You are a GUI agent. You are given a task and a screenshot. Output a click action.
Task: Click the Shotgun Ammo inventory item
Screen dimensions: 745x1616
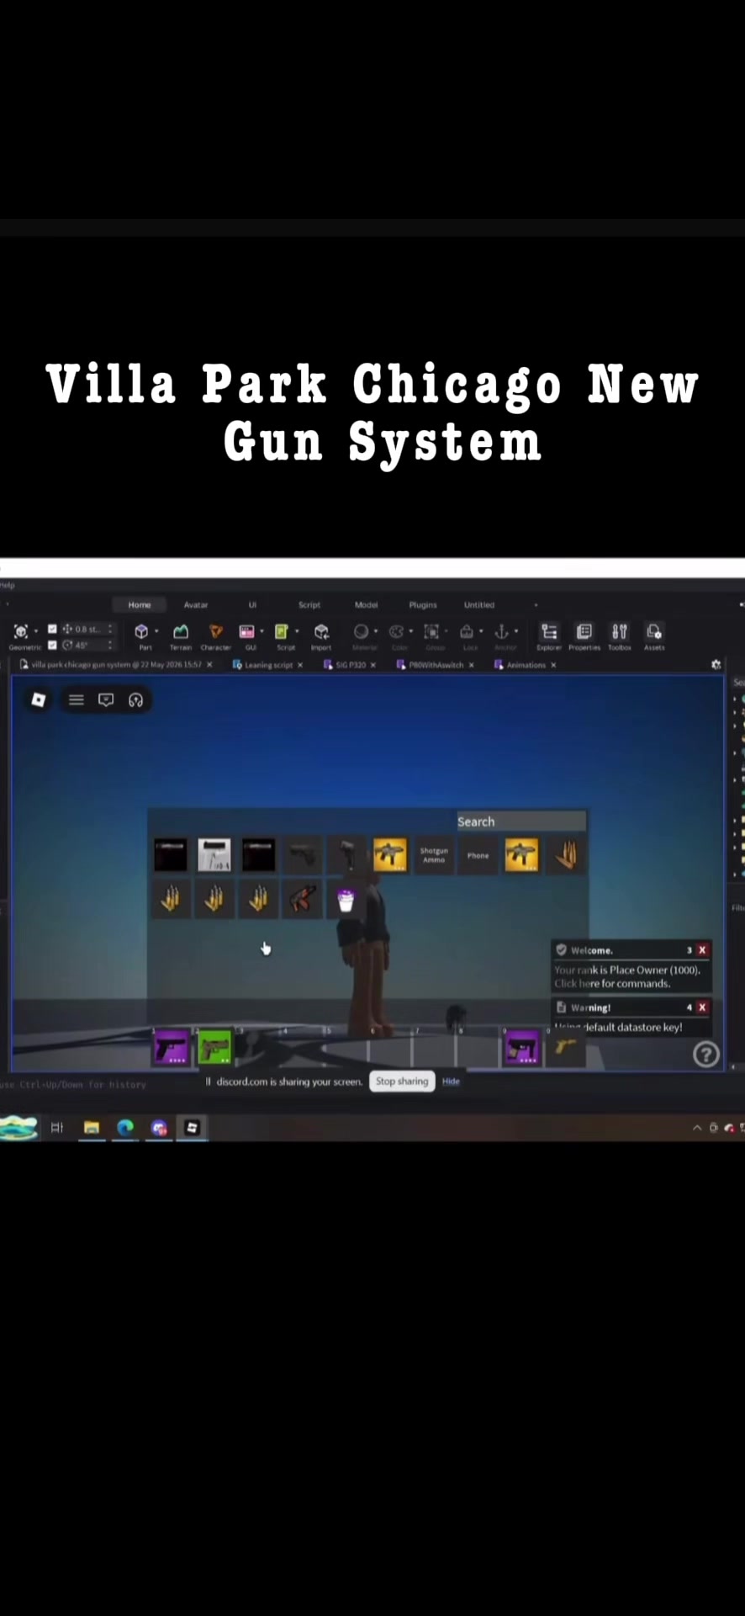point(434,855)
